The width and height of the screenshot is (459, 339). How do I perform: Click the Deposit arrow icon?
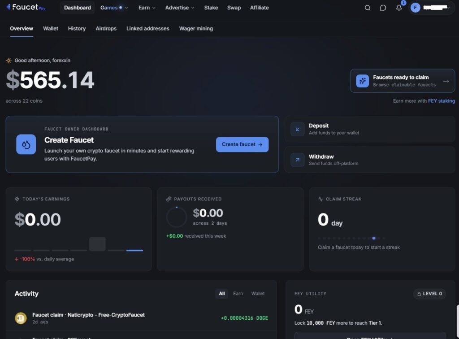point(298,129)
